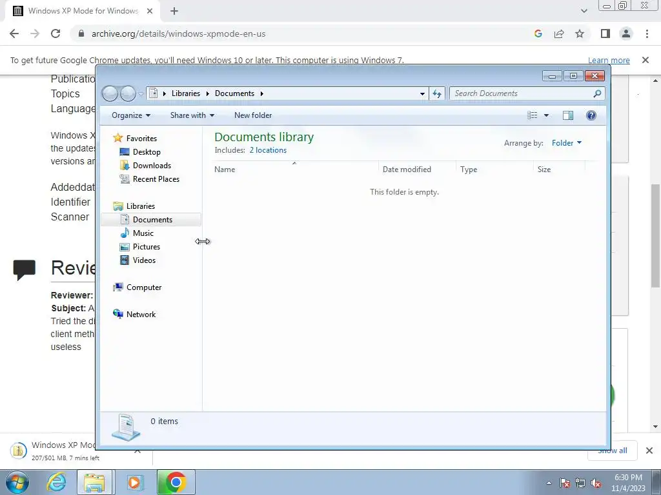661x495 pixels.
Task: Click Windows Explorer taskbar icon
Action: [94, 482]
